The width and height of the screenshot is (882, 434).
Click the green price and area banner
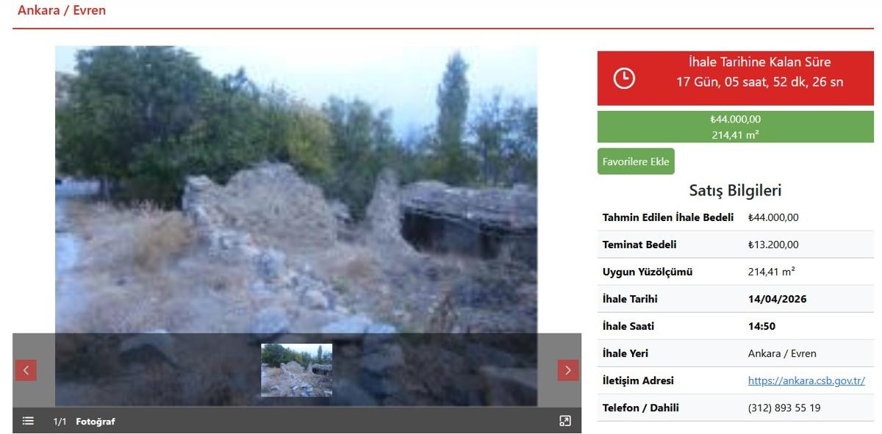coord(735,126)
